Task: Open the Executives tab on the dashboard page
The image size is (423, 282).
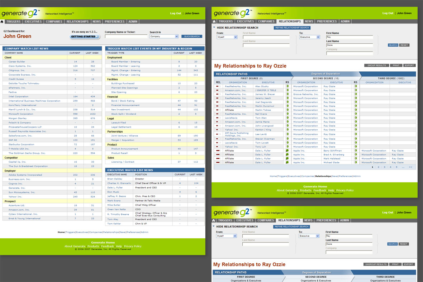Action: click(x=33, y=21)
